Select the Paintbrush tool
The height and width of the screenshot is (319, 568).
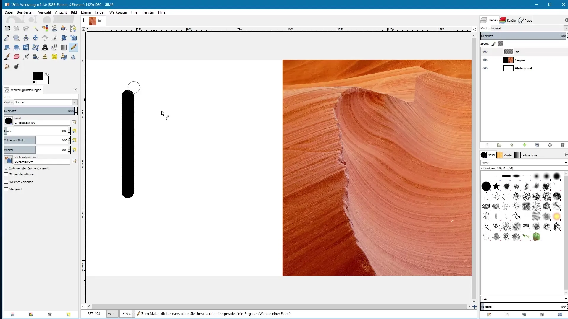click(7, 57)
